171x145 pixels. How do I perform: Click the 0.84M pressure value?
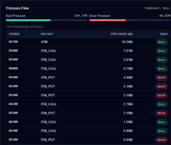coord(128,140)
